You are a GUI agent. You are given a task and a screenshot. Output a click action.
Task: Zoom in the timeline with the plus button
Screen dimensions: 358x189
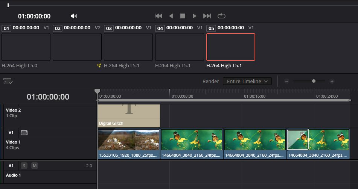point(332,81)
